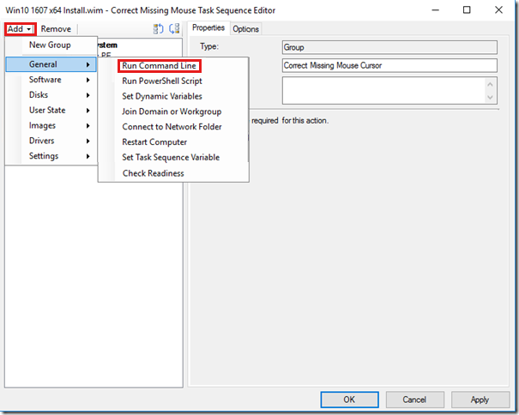
Task: Edit name field Correct Missing Mouse Cursor
Action: (x=389, y=65)
